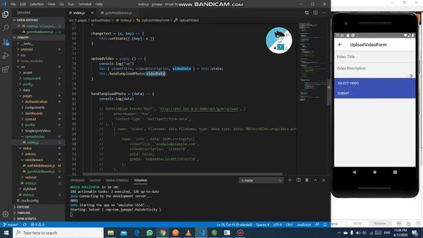Click the editor horizontal scrollbar
The height and width of the screenshot is (238, 423).
[182, 174]
